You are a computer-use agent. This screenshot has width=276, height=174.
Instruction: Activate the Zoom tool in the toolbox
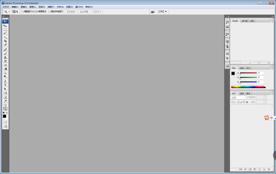point(5,109)
